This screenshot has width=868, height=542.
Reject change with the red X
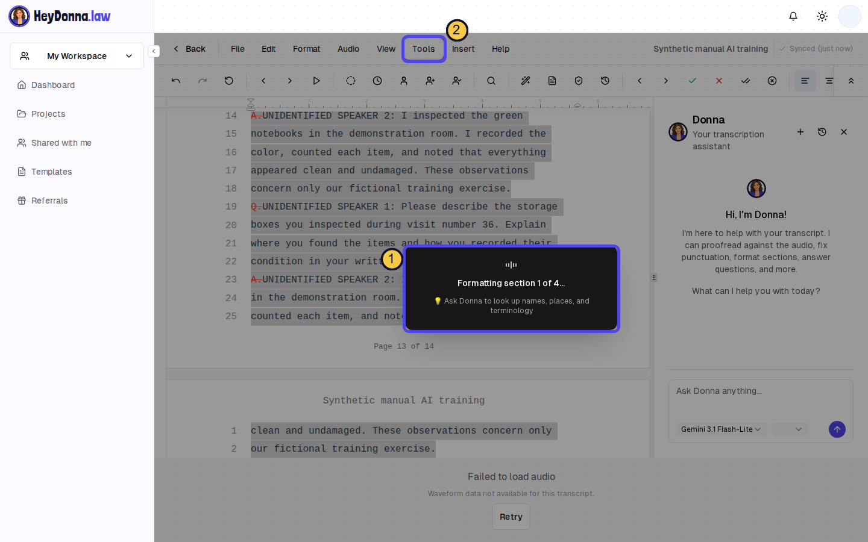719,81
